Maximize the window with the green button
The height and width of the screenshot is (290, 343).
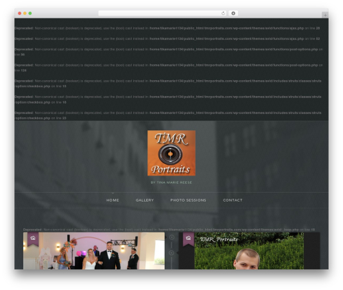click(30, 13)
